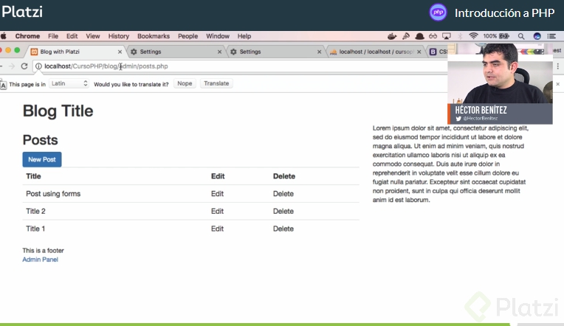Screen dimensions: 564x326
Task: Open Chrome's three-dot menu
Action: coord(558,66)
